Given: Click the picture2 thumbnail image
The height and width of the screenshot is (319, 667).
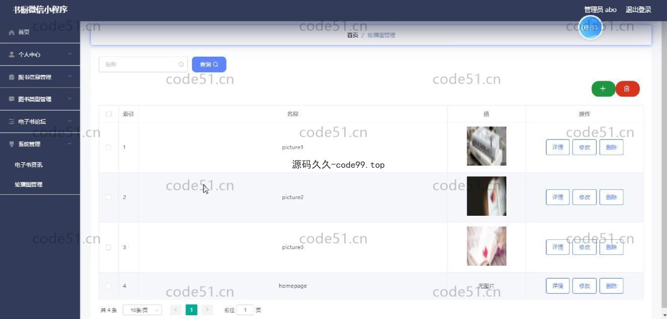Looking at the screenshot, I should tap(486, 196).
